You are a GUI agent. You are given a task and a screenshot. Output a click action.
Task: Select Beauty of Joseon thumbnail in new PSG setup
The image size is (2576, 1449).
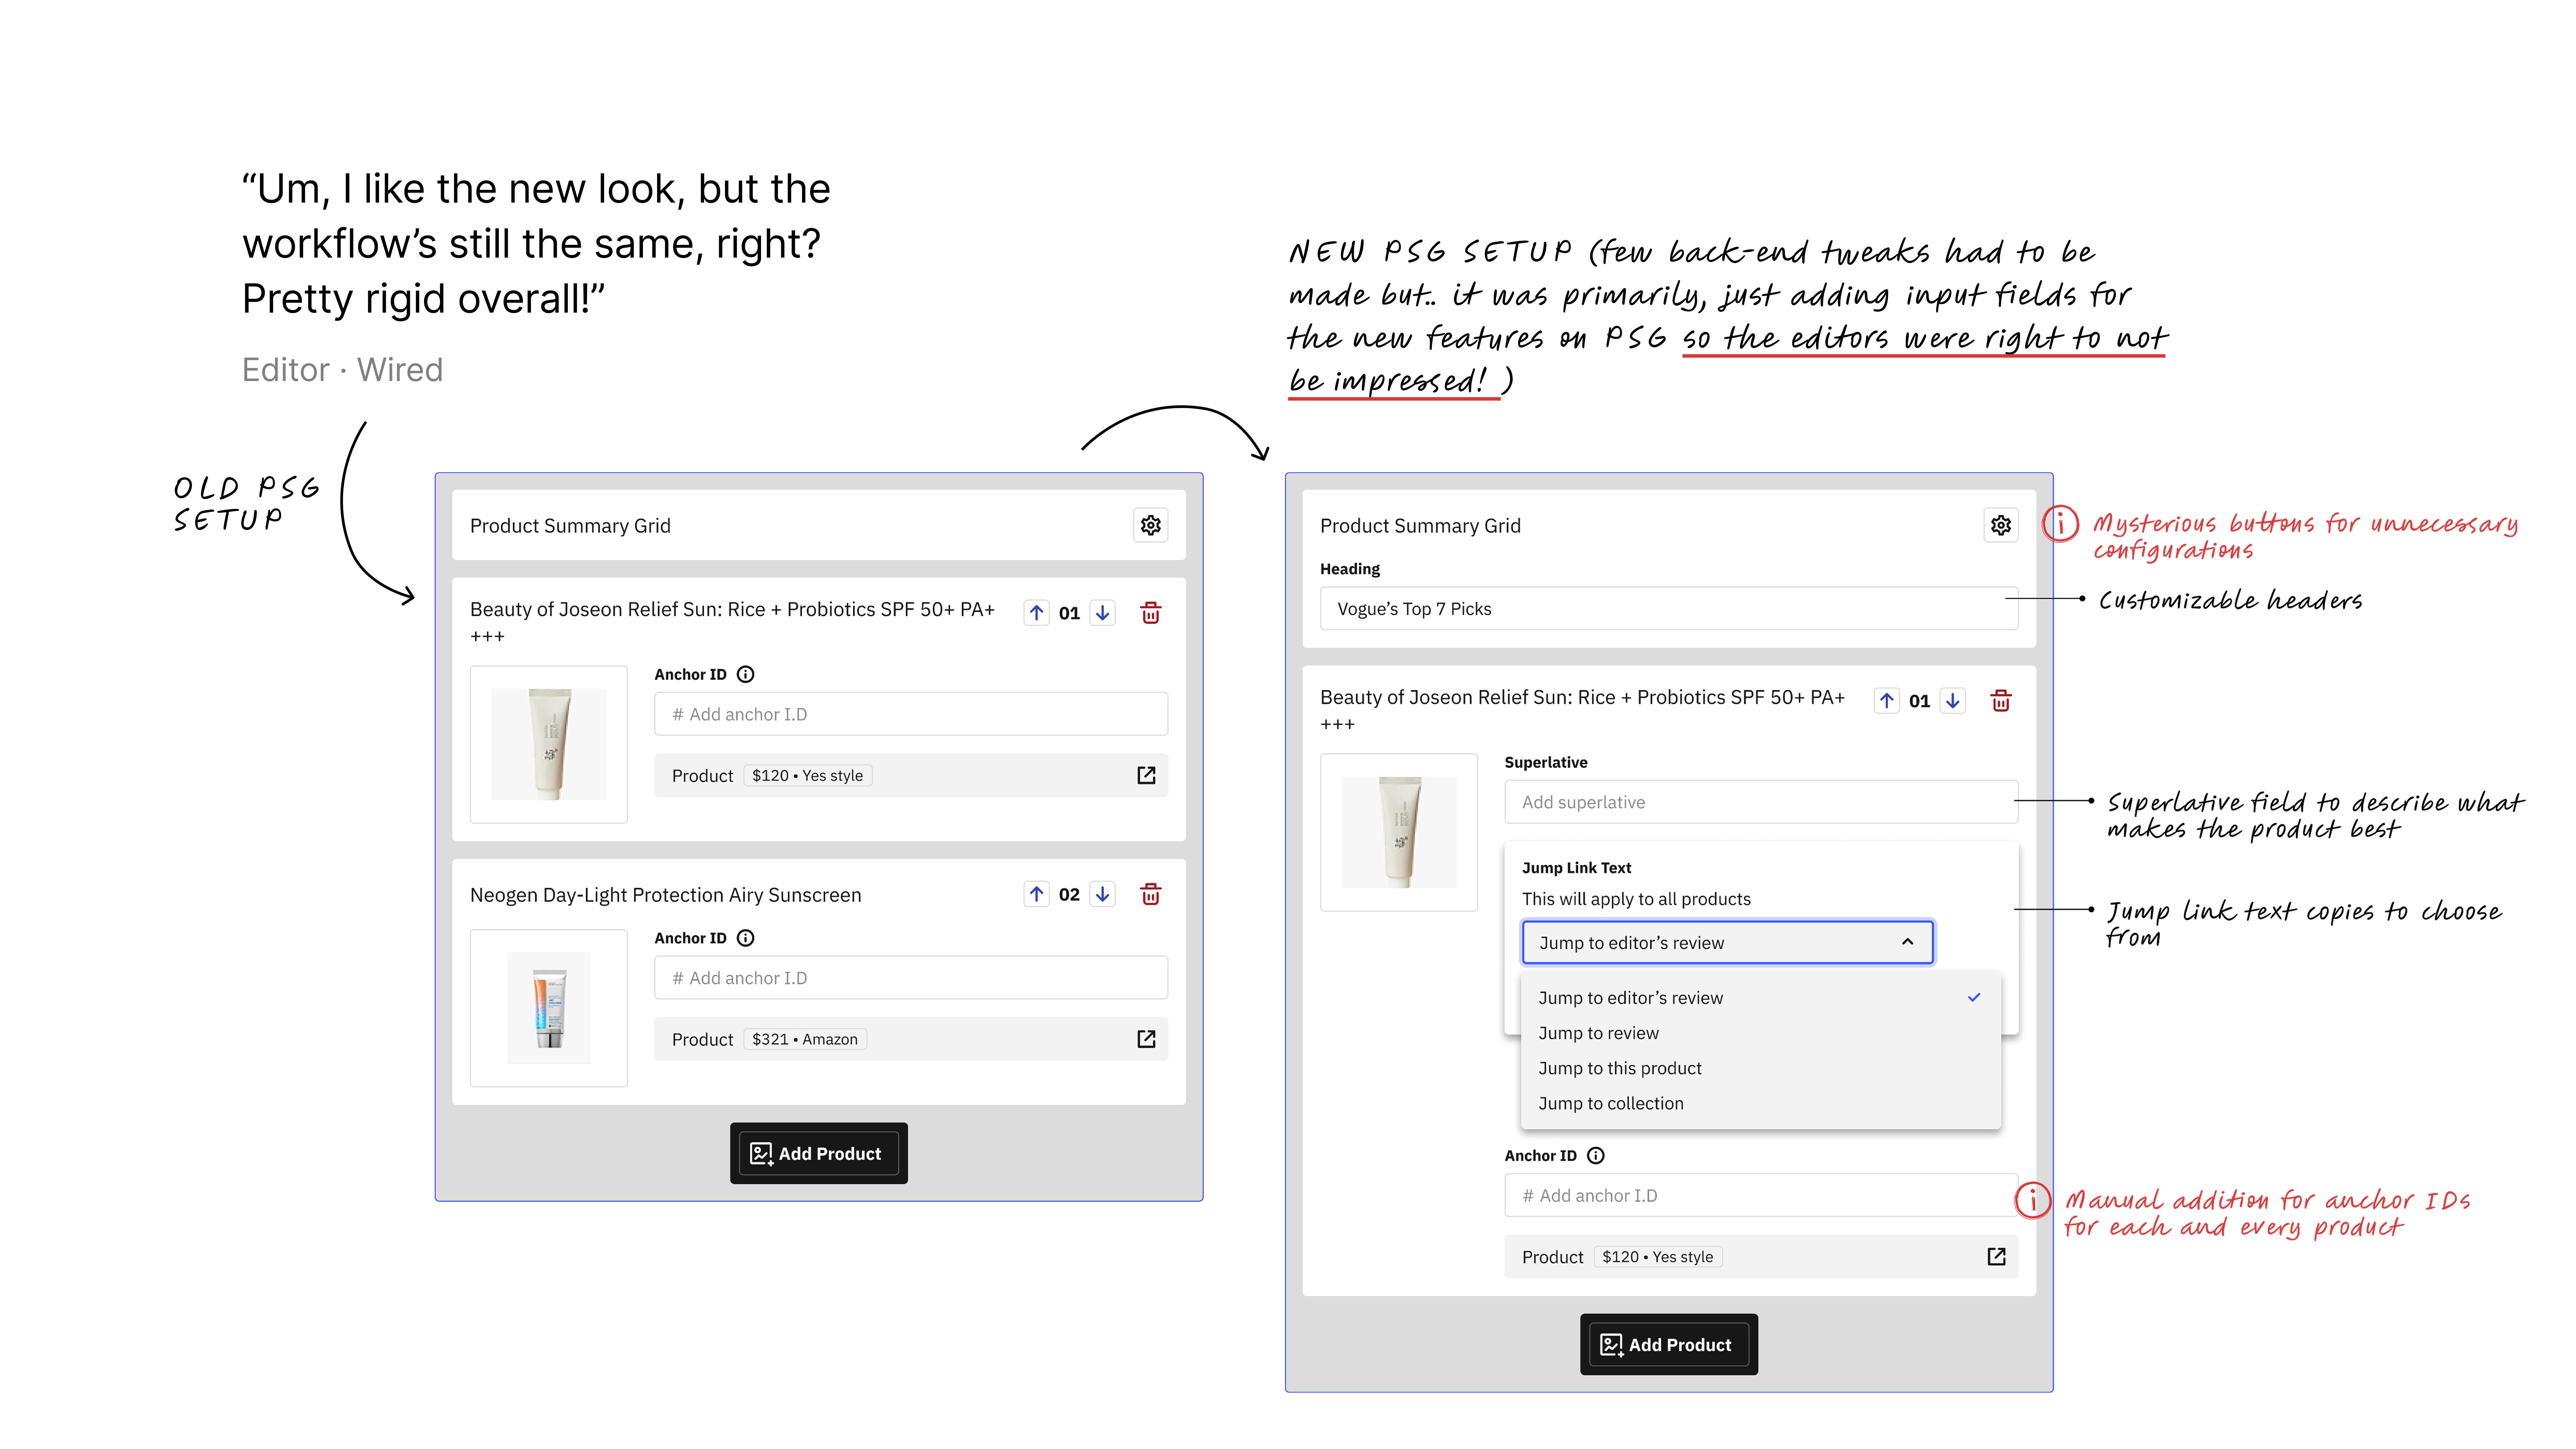[x=1399, y=832]
